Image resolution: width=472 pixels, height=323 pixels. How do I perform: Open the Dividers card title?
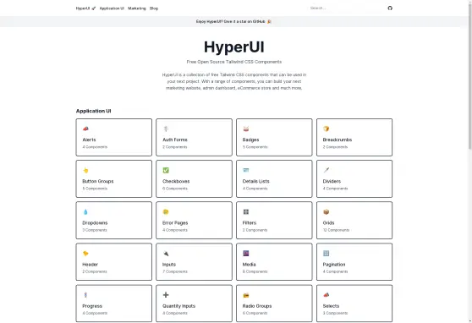(332, 181)
